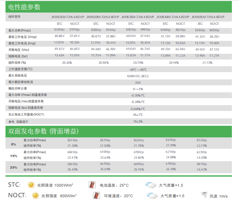
Task: Click the 环境温度: 20°C text
Action: click(x=119, y=196)
